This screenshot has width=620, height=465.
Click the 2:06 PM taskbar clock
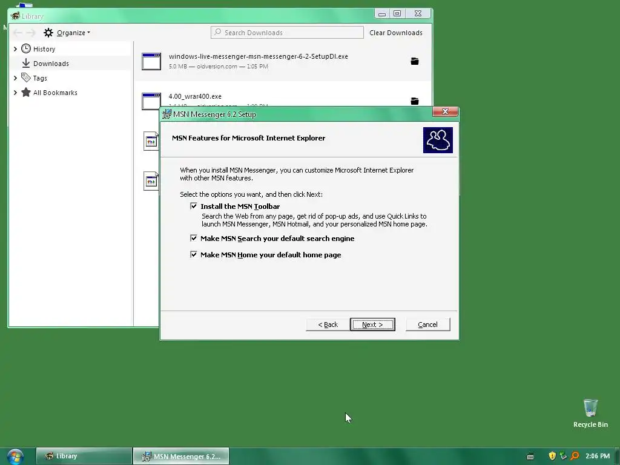pyautogui.click(x=598, y=456)
